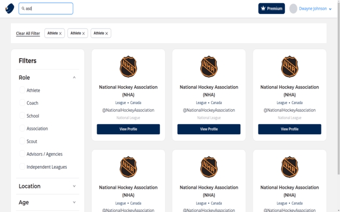This screenshot has height=212, width=340.
Task: Click the Clear All Filter link
Action: tap(28, 33)
